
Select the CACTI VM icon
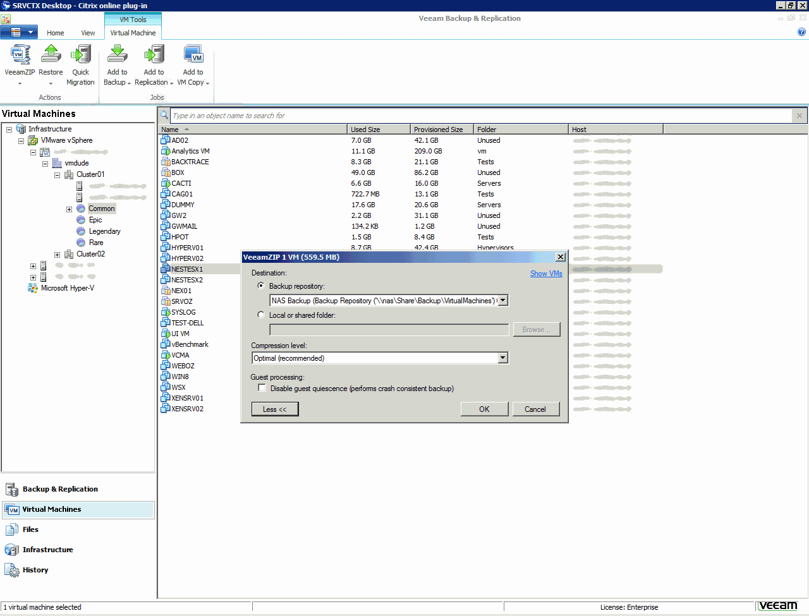tap(166, 183)
